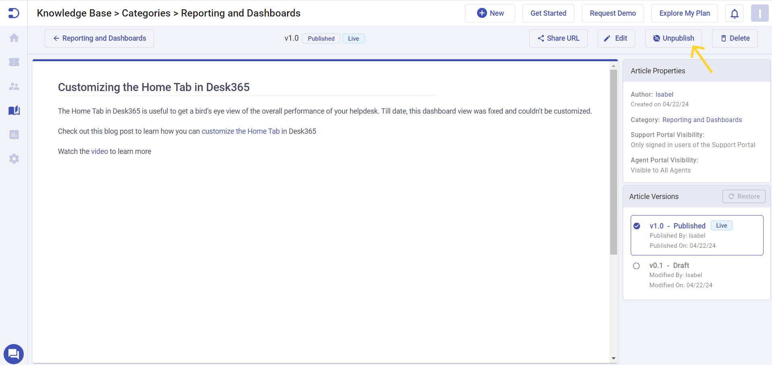This screenshot has width=772, height=365.
Task: Click the Desk365 logo icon
Action: [14, 13]
